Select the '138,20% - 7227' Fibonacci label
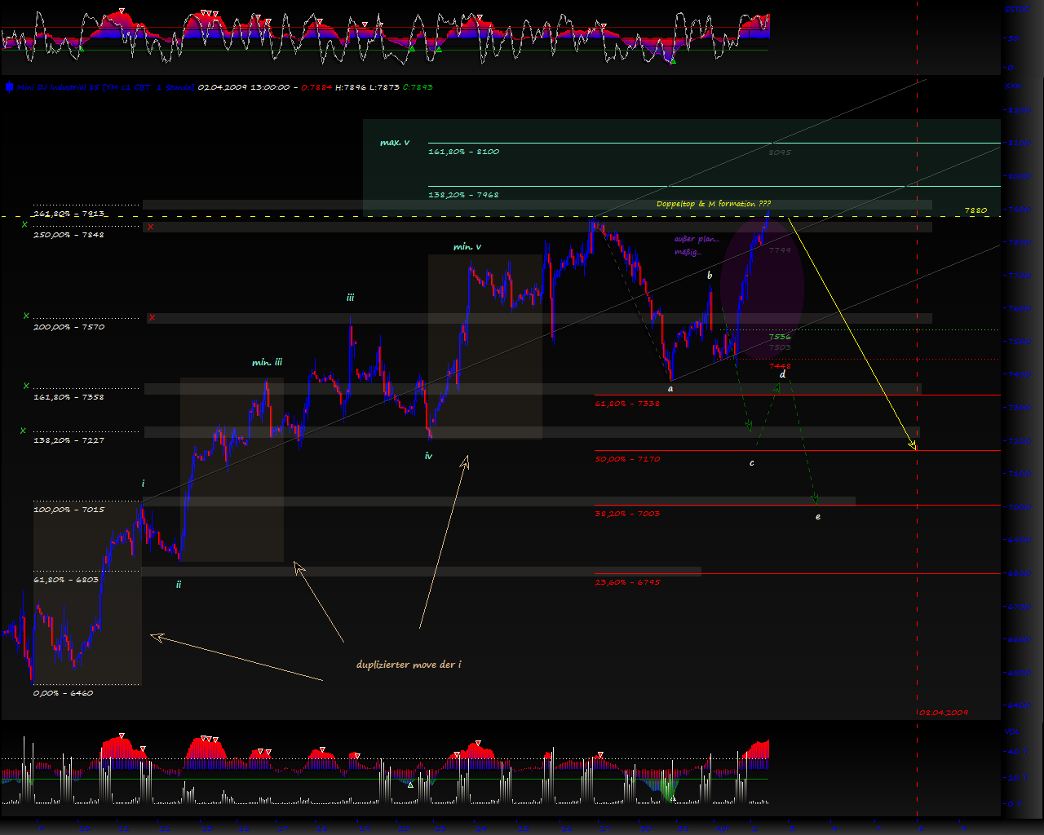Image resolution: width=1044 pixels, height=835 pixels. (69, 440)
